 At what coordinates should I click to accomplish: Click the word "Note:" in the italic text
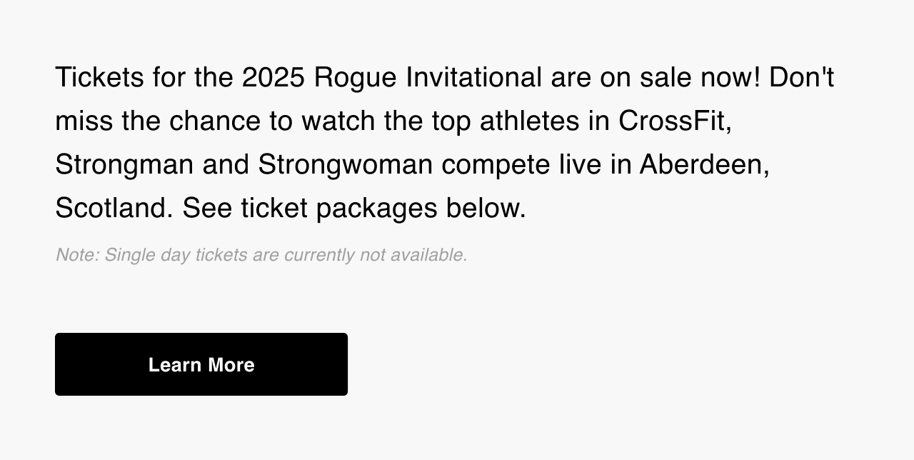77,255
